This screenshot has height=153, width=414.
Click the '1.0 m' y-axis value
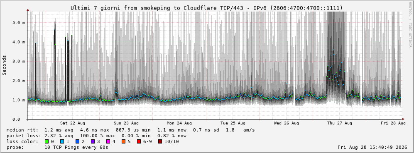(19, 100)
